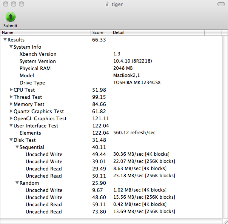Click detail value 10.4.10 (8R2218)
Screen dimensions: 228x224
tap(132, 61)
